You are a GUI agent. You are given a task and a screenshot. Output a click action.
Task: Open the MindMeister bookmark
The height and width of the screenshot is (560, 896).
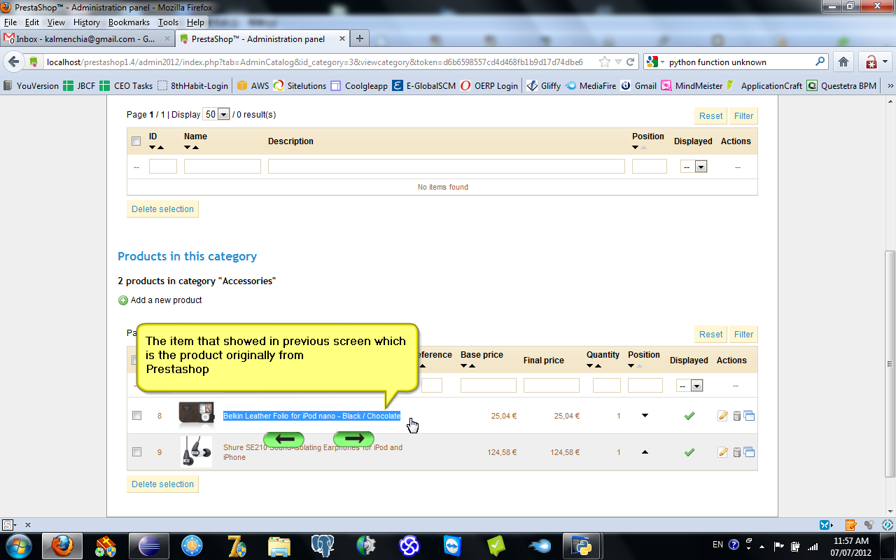(690, 85)
